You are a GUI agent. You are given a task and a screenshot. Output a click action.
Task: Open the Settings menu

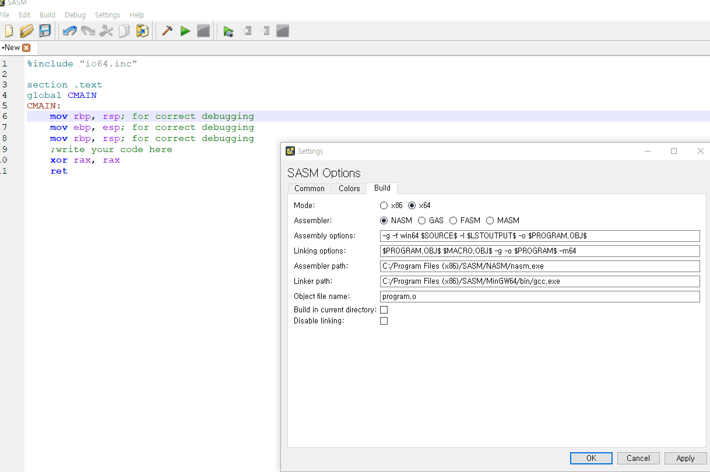tap(107, 15)
